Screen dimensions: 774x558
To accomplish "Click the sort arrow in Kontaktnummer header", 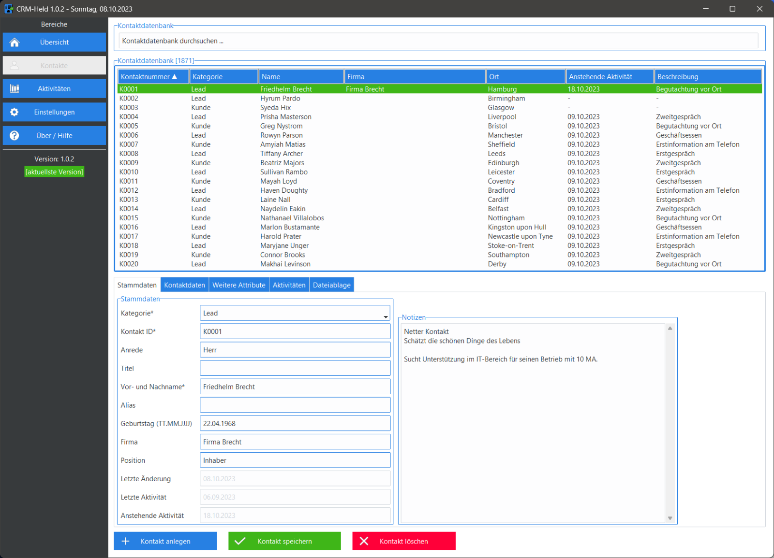I will click(x=175, y=77).
